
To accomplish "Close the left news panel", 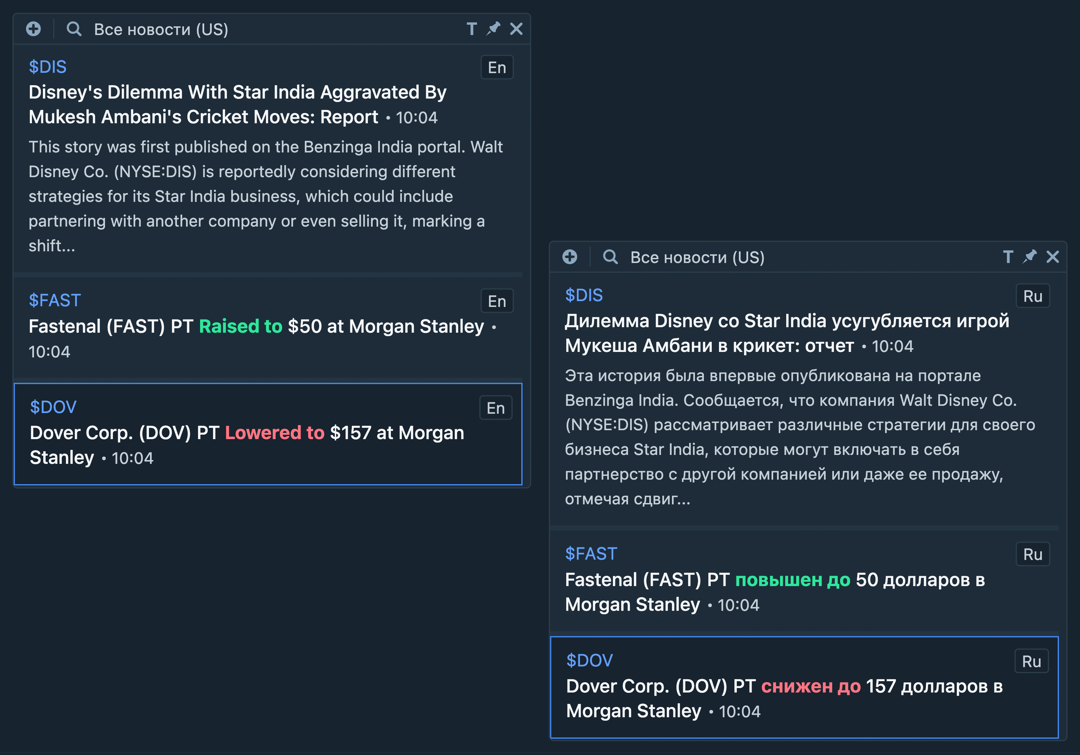I will coord(516,29).
